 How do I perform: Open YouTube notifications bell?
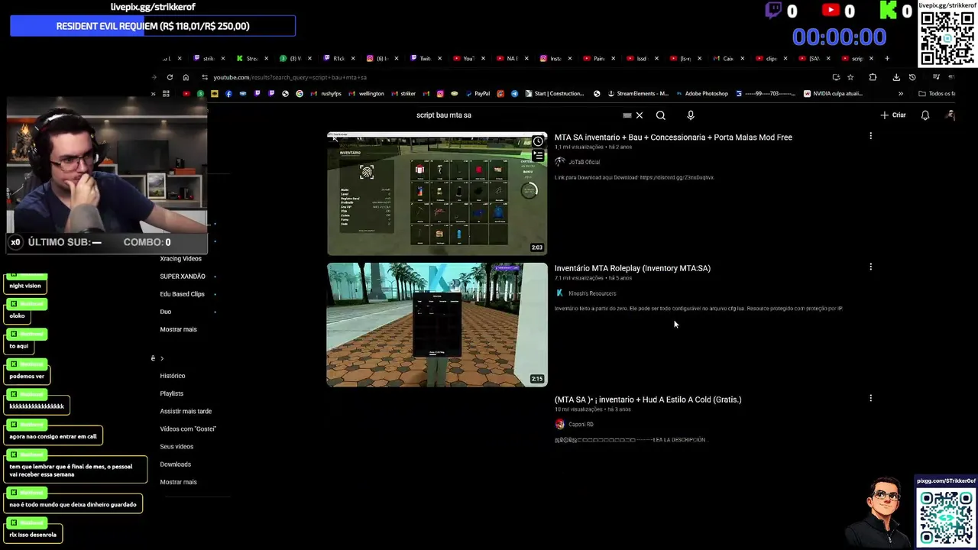click(925, 115)
